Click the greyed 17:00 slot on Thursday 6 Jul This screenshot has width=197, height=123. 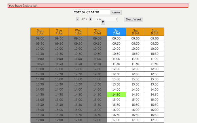coord(98,120)
